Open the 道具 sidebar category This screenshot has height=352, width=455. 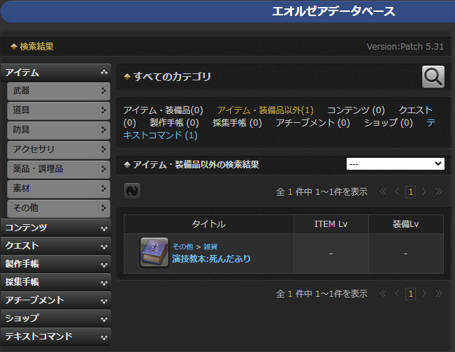tap(59, 110)
